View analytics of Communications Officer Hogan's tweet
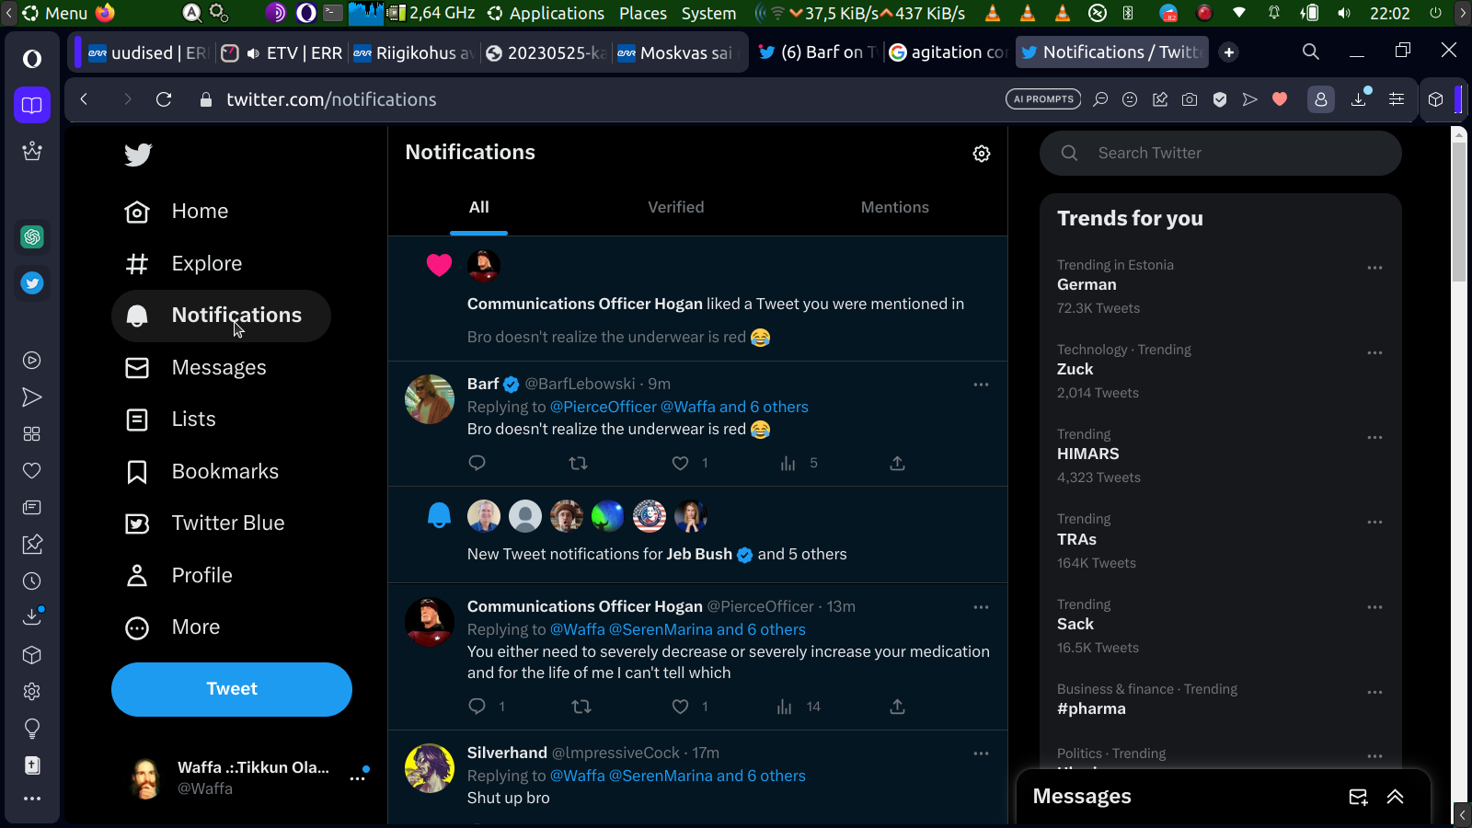Image resolution: width=1472 pixels, height=828 pixels. pyautogui.click(x=799, y=707)
